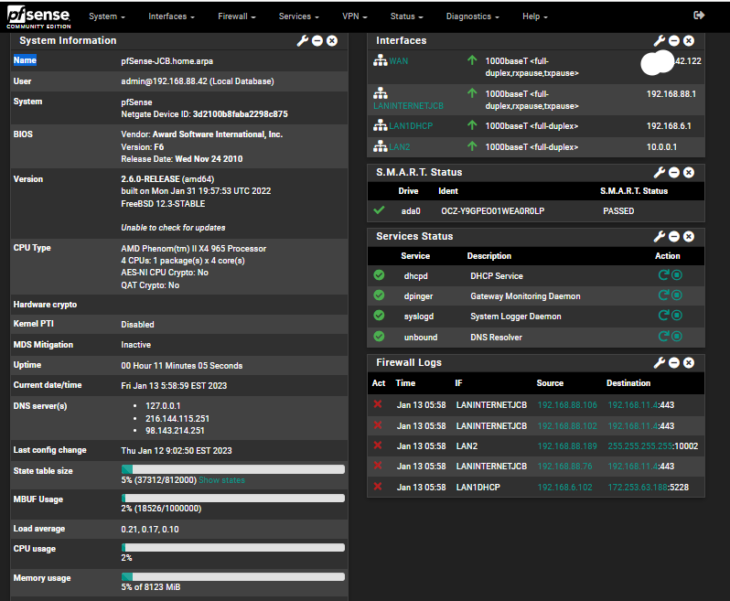Minimize the Firewall Logs widget
The width and height of the screenshot is (730, 601).
(x=674, y=362)
